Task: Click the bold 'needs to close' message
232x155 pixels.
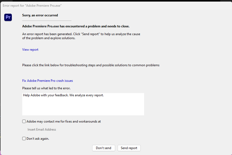Action: coord(76,26)
